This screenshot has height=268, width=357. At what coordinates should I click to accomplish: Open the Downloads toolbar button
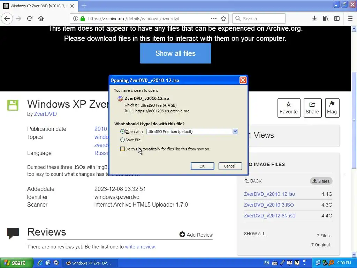coord(314,19)
